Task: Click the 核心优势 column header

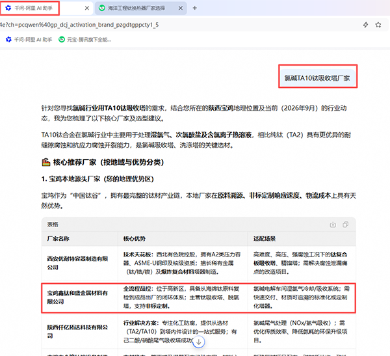Action: tap(135, 239)
